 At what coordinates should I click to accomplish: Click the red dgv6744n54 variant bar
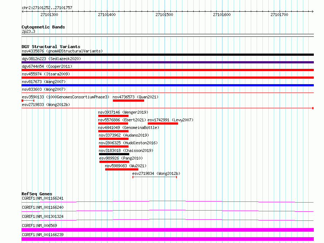(167, 70)
